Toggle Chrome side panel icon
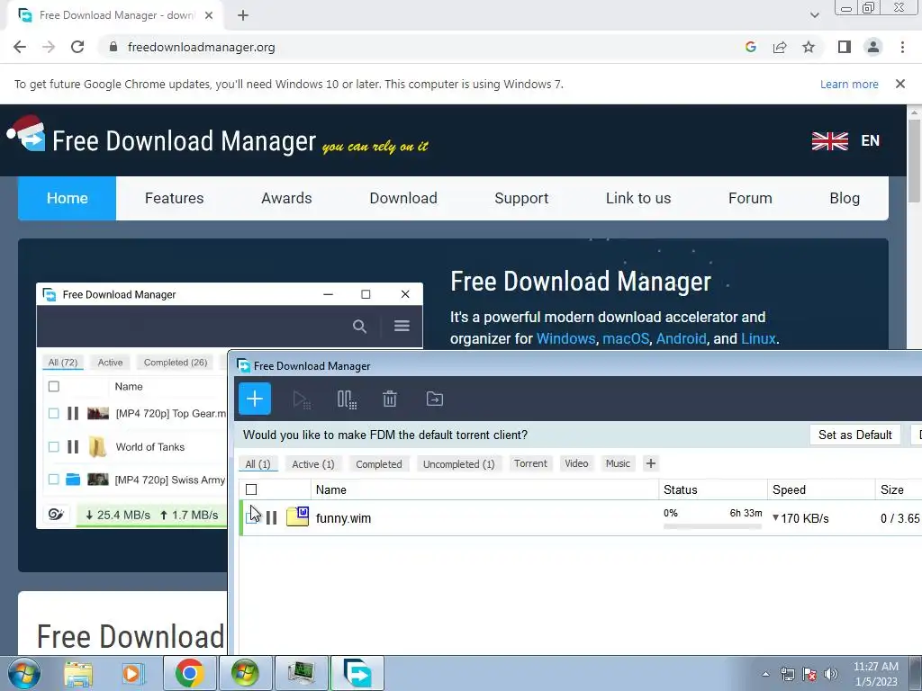922x691 pixels. click(845, 47)
